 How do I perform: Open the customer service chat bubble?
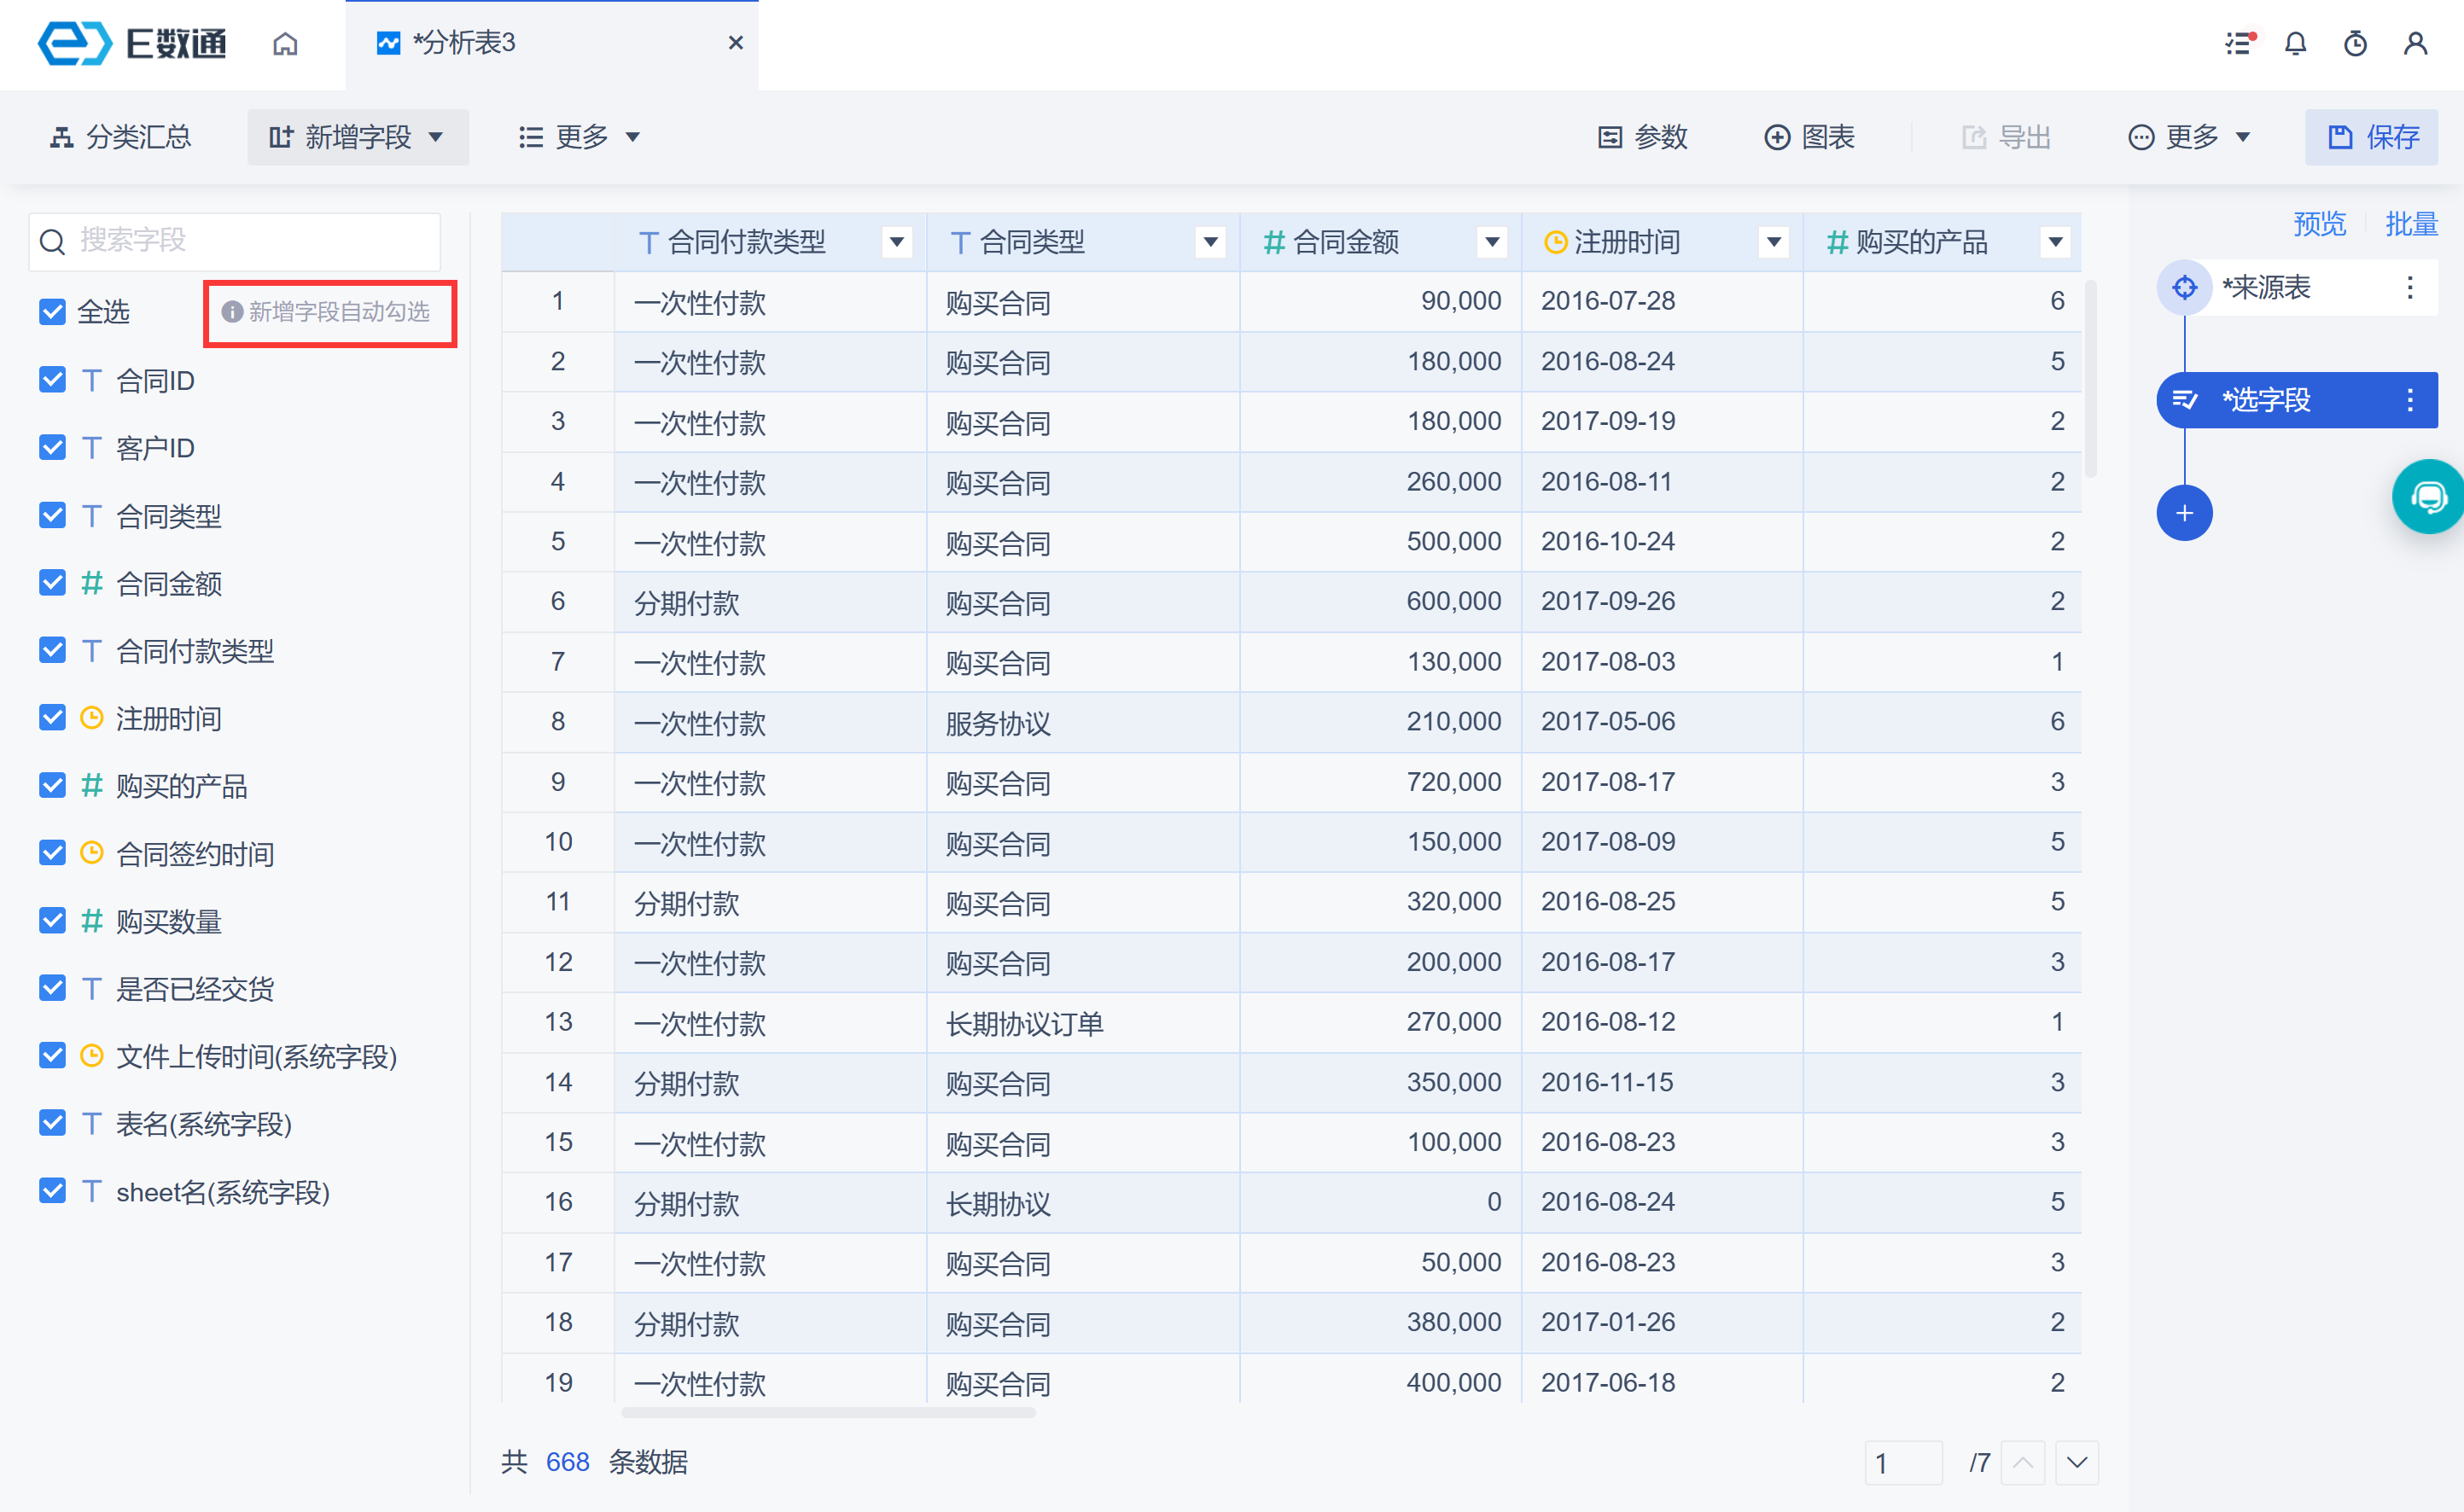click(2428, 497)
